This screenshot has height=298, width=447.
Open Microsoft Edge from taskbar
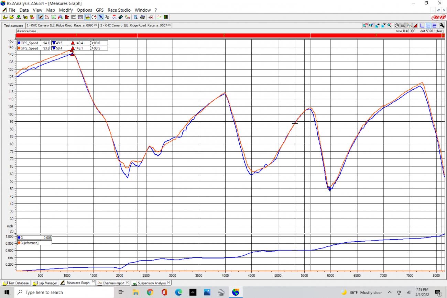point(178,292)
